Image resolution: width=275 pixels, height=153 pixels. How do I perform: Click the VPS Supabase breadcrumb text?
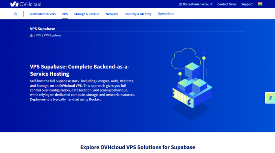point(53,35)
